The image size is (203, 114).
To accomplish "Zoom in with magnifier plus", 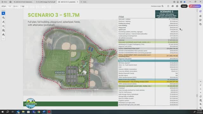I will 200,104.
